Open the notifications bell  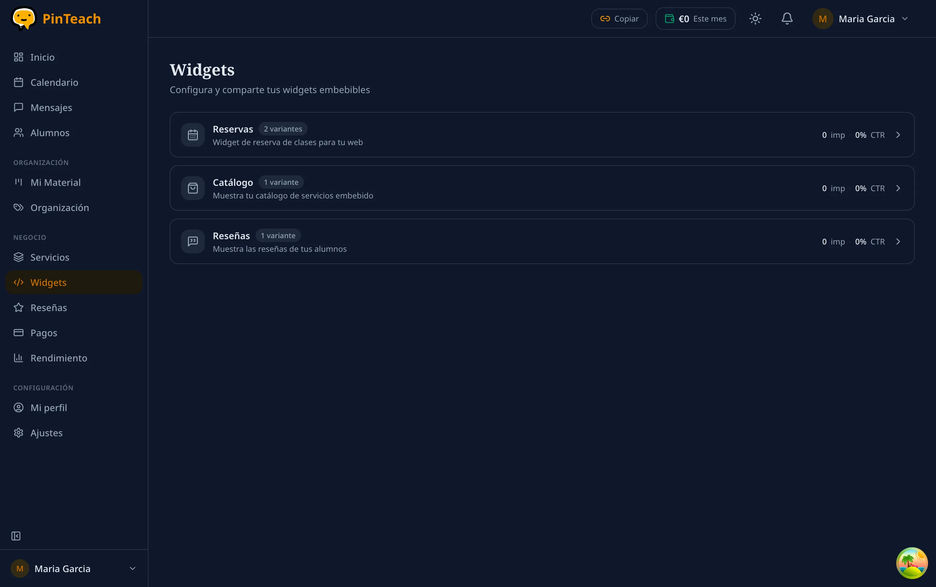(x=787, y=18)
